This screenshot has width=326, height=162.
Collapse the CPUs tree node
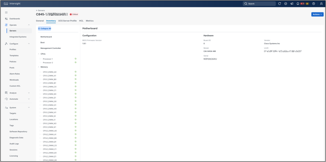pyautogui.click(x=39, y=54)
